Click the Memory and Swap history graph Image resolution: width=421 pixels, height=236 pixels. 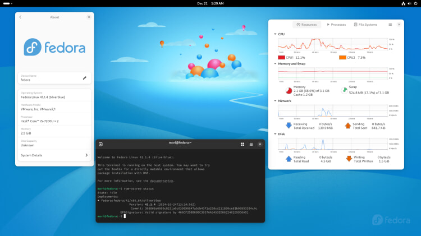point(333,73)
